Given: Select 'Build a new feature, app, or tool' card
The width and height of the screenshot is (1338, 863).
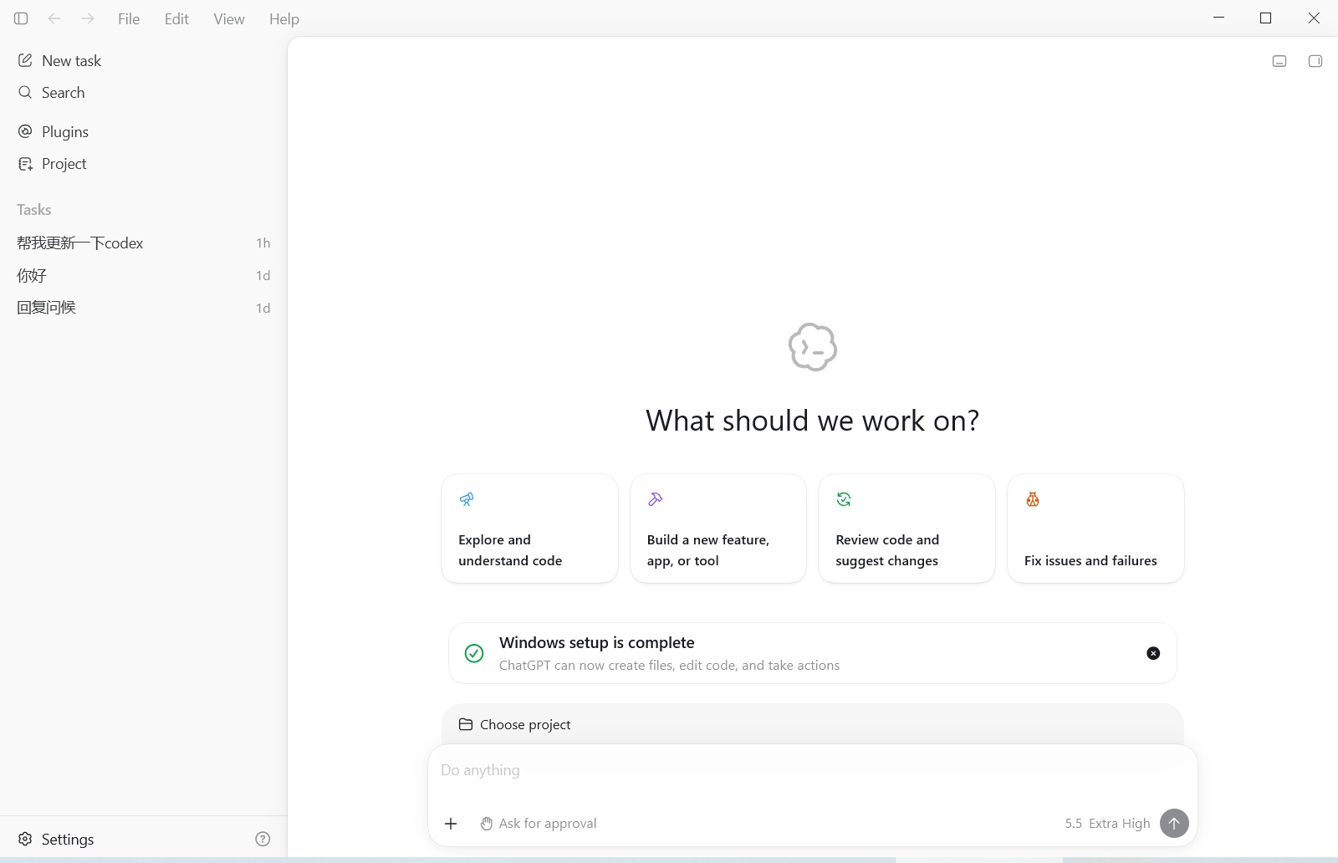Looking at the screenshot, I should (718, 529).
